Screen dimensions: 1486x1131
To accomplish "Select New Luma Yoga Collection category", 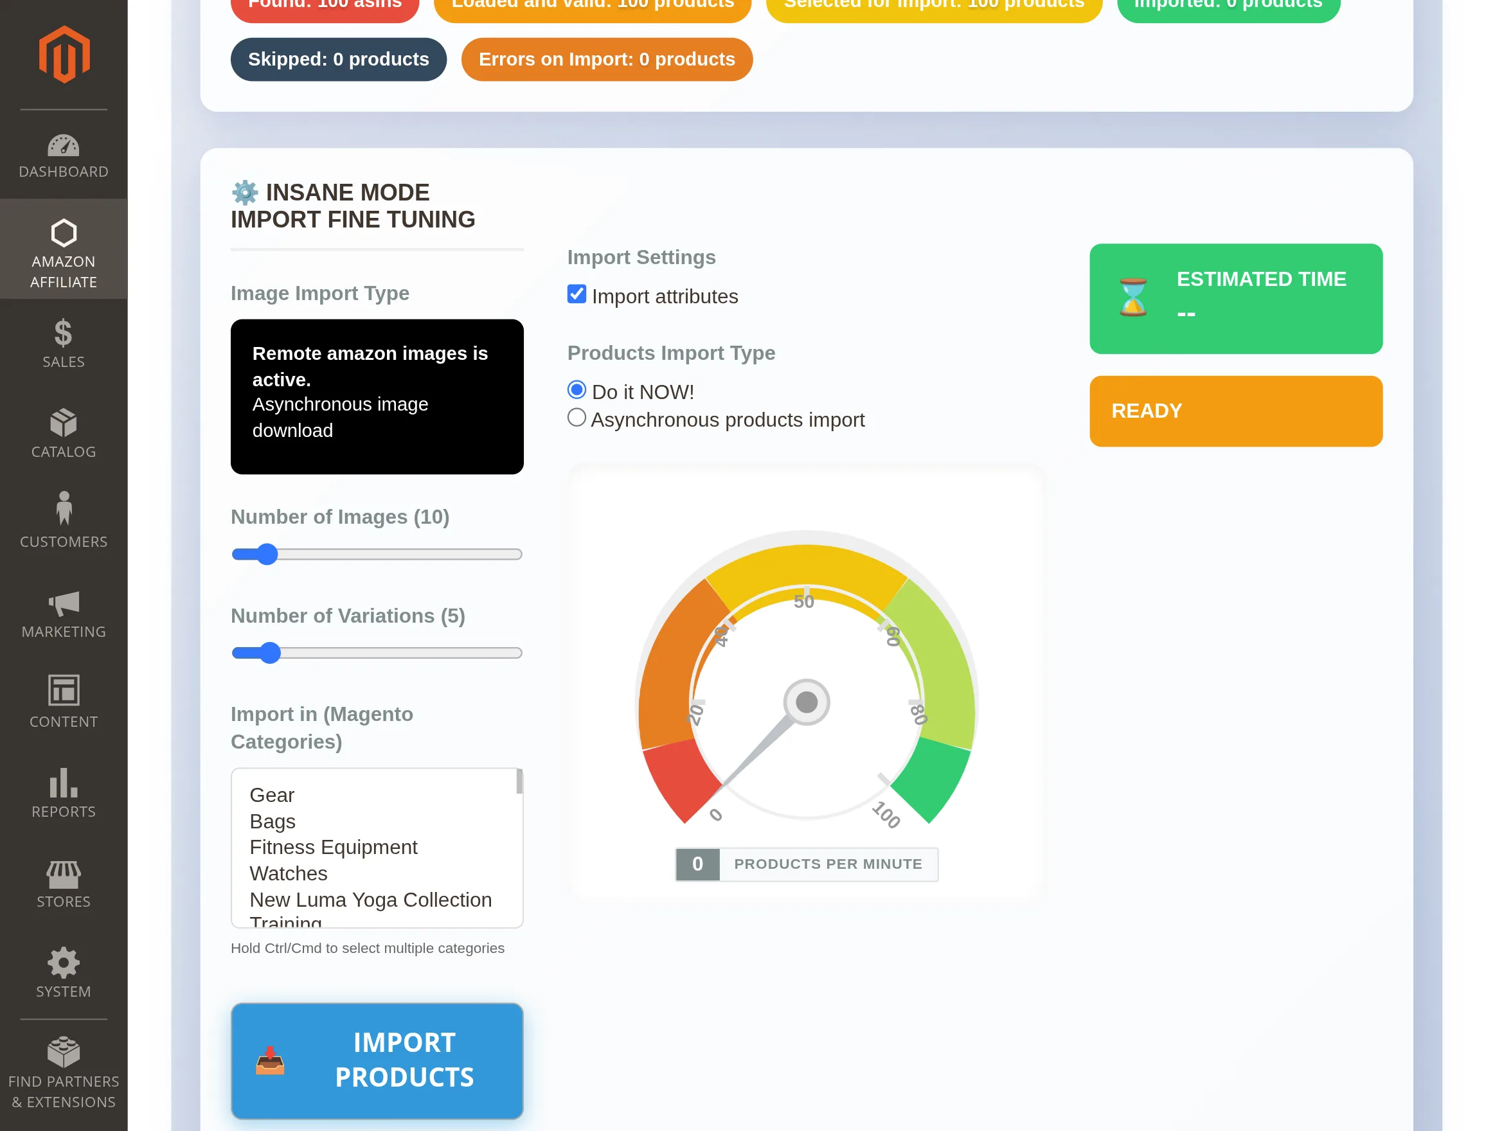I will (370, 900).
